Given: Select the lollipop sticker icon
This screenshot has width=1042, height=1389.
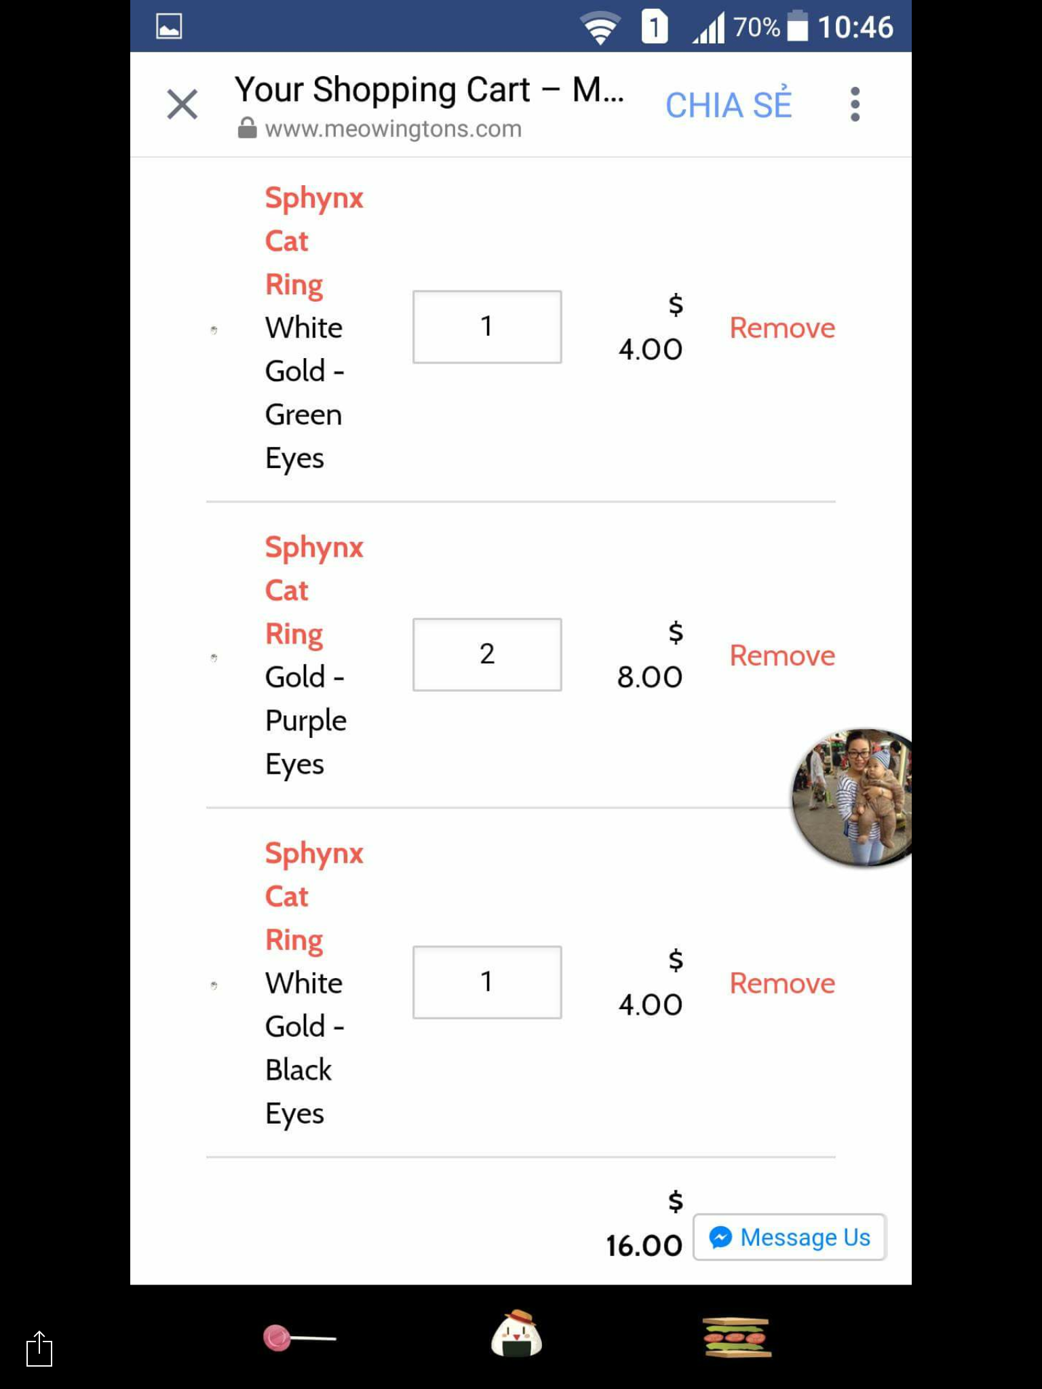Looking at the screenshot, I should (x=299, y=1337).
